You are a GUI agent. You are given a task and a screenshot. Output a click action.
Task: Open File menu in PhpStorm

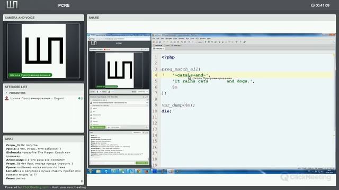[154, 39]
